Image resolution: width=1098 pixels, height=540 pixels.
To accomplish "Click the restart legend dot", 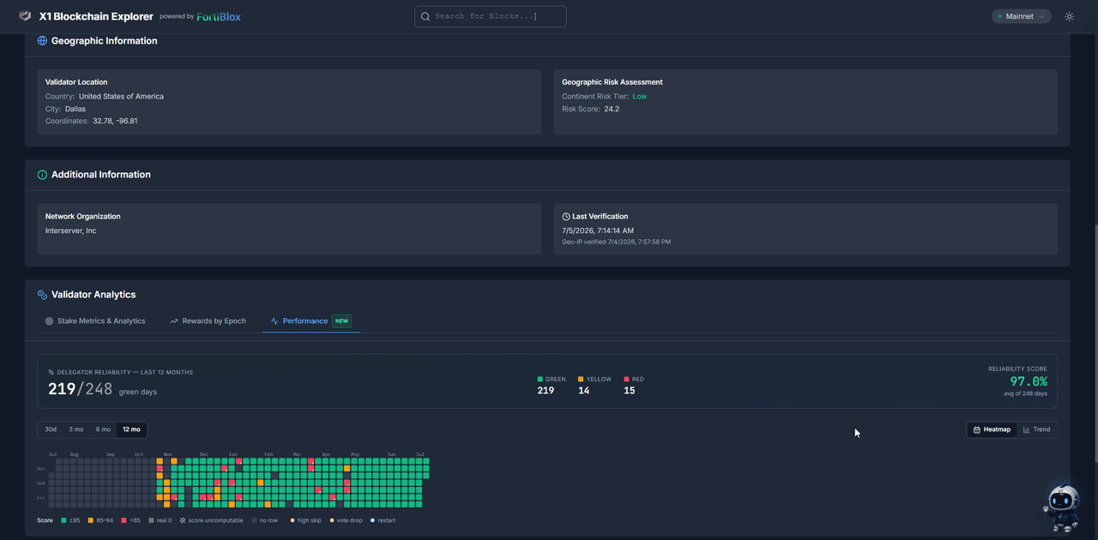I will point(372,520).
